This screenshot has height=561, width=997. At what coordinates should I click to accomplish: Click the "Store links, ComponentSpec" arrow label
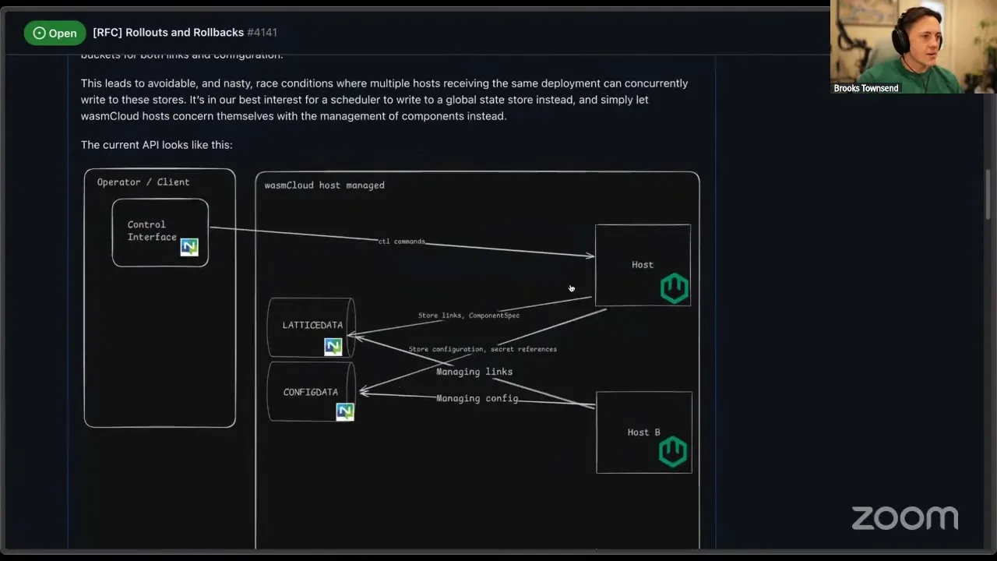(469, 316)
